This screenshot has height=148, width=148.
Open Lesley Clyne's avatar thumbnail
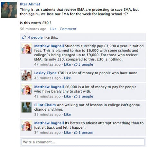(x=26, y=75)
